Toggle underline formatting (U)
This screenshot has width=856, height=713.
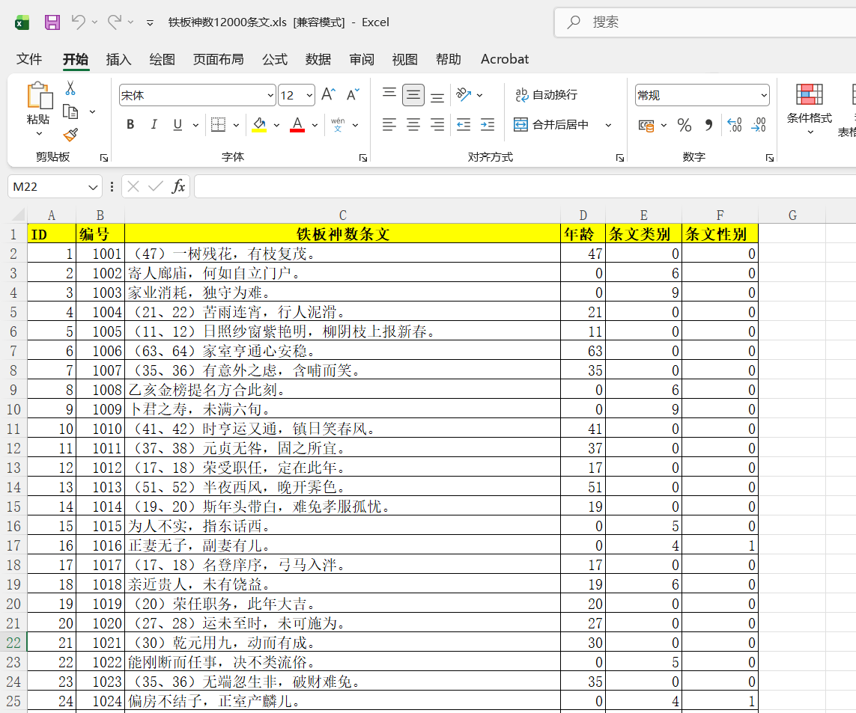pyautogui.click(x=177, y=125)
